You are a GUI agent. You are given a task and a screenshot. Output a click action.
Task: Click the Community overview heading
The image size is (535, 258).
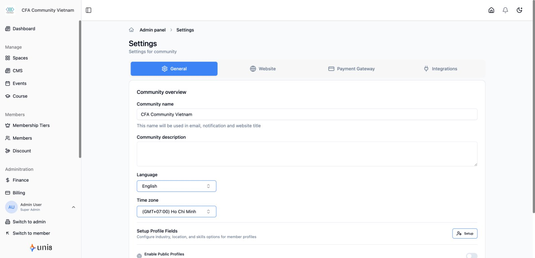pos(162,92)
